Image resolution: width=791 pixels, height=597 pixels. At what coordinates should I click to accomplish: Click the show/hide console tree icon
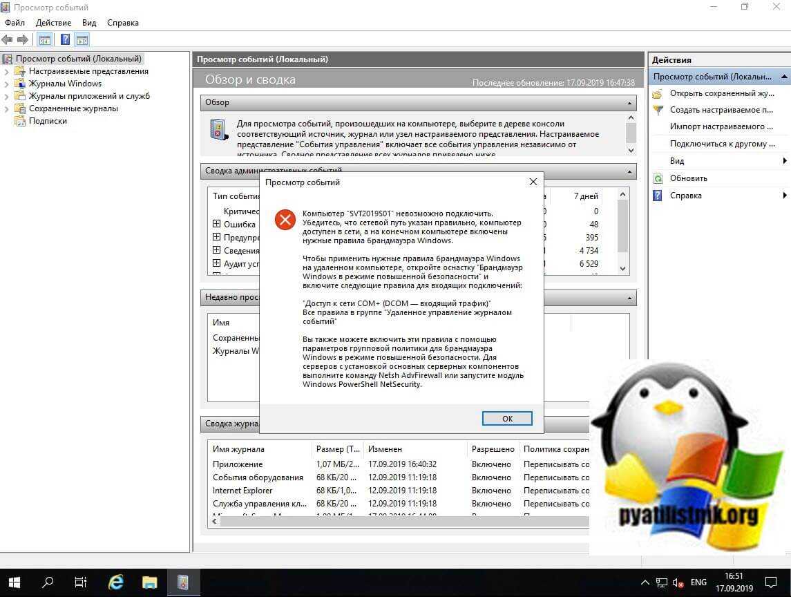click(x=44, y=39)
